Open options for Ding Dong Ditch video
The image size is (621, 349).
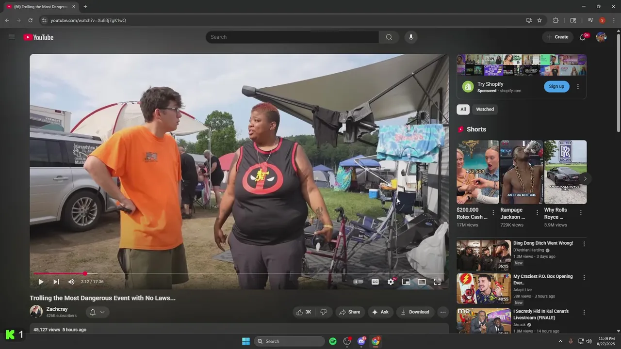584,244
